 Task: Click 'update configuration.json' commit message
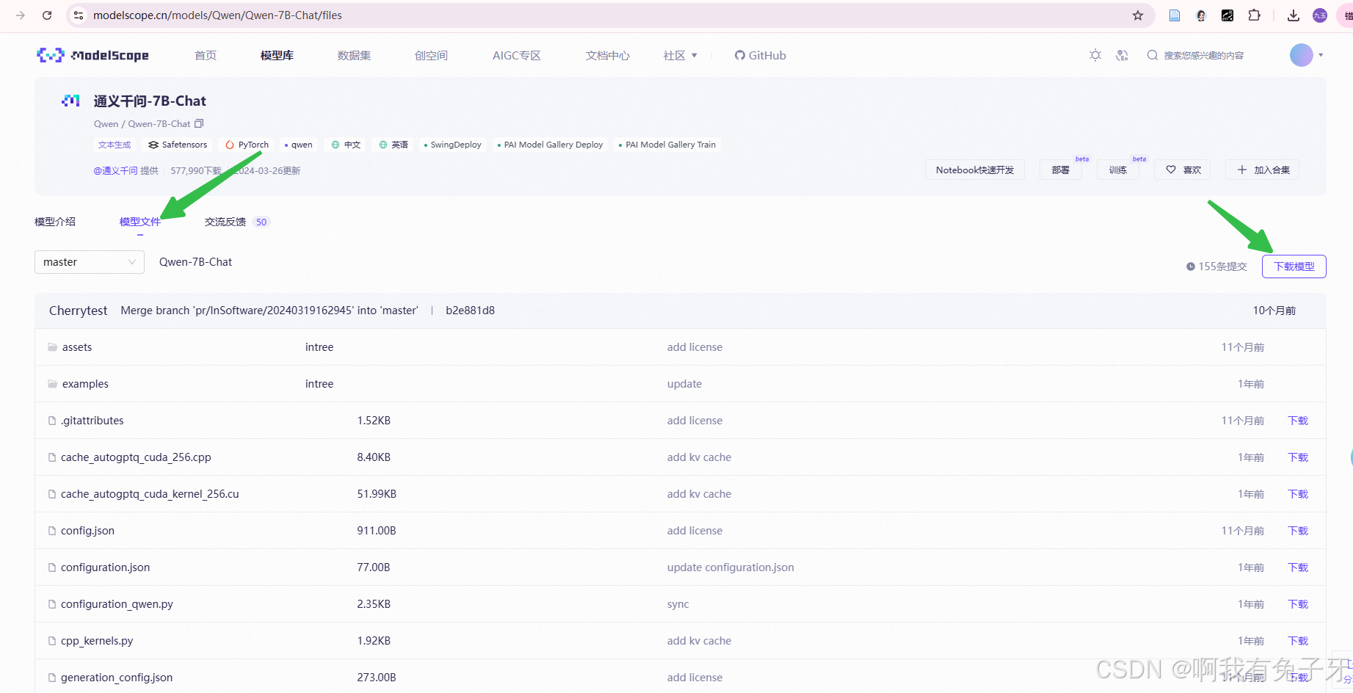(x=730, y=567)
